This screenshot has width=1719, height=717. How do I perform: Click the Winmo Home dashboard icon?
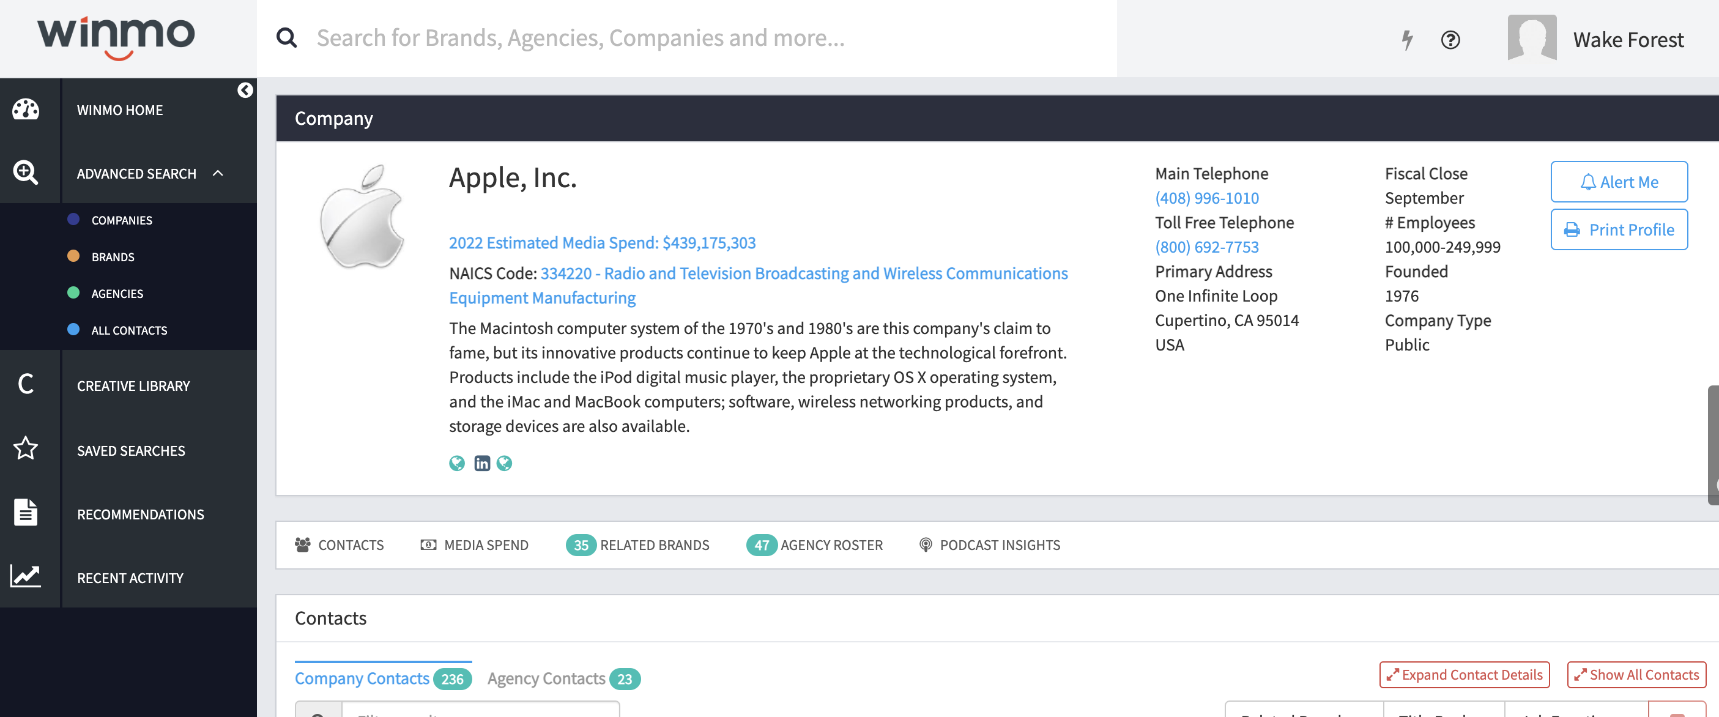pos(25,110)
